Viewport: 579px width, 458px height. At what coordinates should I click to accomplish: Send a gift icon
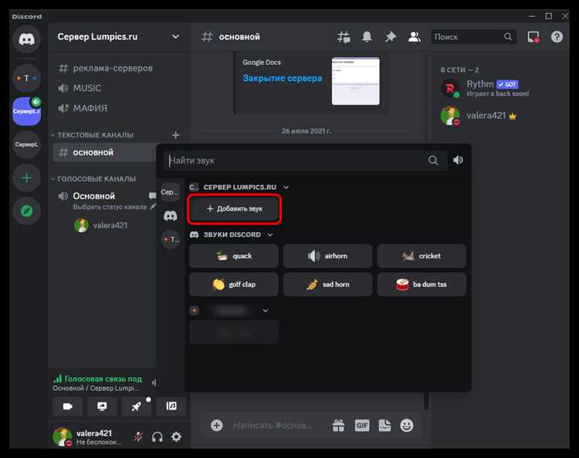tap(338, 426)
